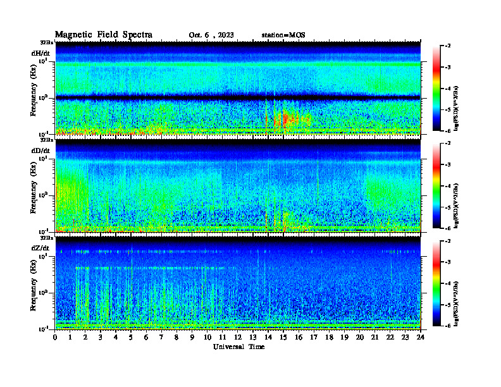This screenshot has width=501, height=387.
Task: Click the dH/dt panel label
Action: [x=40, y=53]
